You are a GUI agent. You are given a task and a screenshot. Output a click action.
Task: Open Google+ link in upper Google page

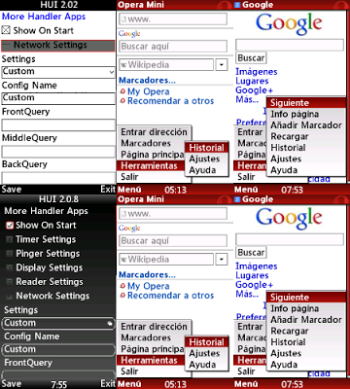point(255,90)
